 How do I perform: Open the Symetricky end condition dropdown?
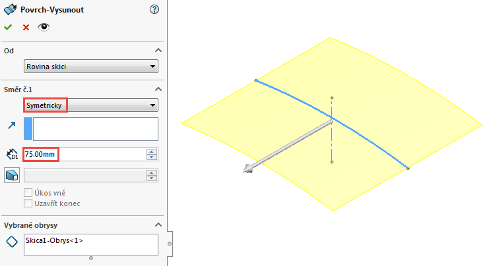coord(91,105)
